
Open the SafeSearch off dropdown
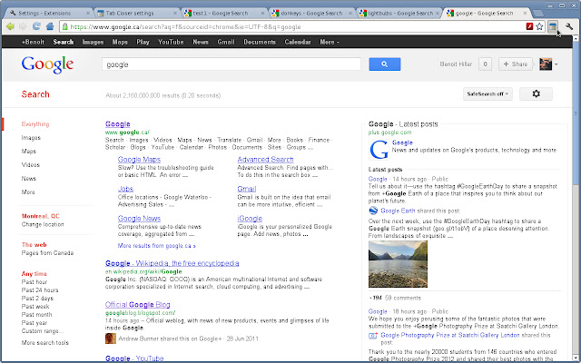coord(487,94)
